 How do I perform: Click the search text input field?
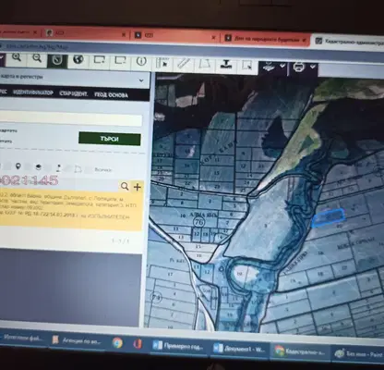(71, 119)
